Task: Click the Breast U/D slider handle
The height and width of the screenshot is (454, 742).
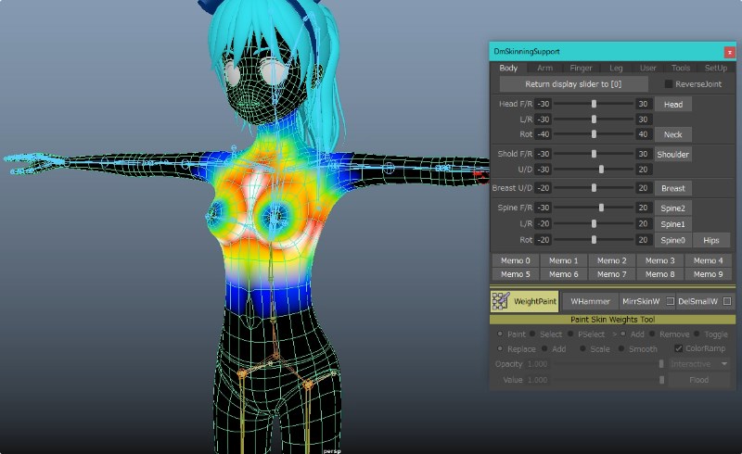Action: pos(594,188)
